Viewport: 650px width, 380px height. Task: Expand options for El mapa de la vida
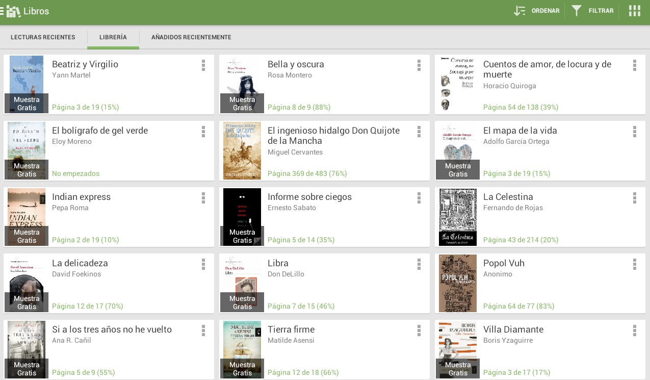point(634,132)
